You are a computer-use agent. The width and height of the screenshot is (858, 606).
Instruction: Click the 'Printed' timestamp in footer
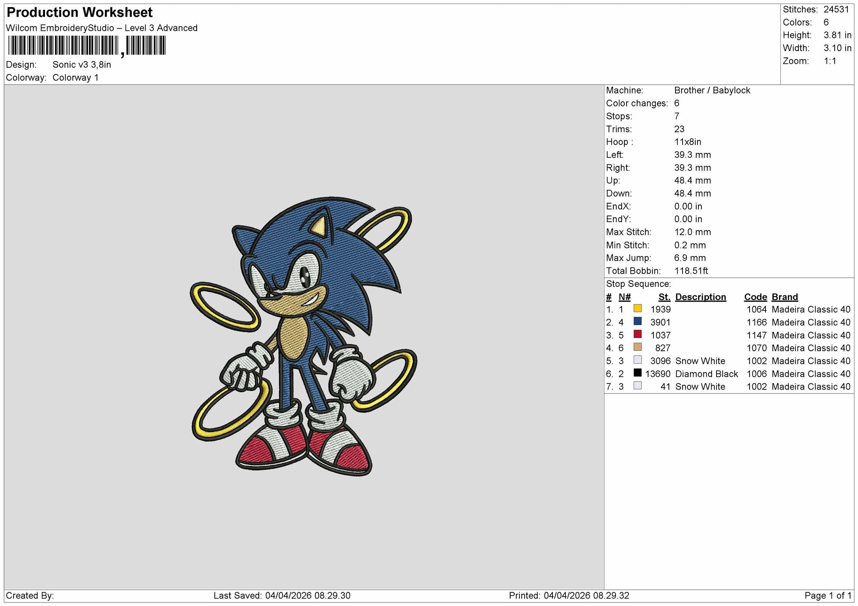[569, 596]
